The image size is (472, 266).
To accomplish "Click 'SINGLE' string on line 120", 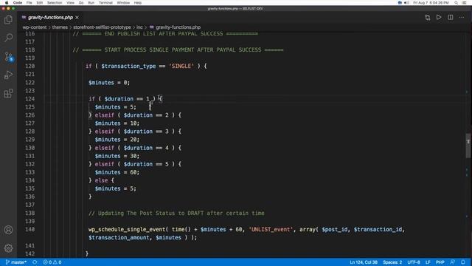I will coord(181,66).
